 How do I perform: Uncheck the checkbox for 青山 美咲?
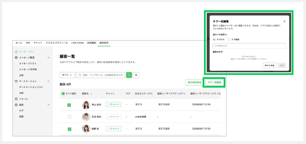tap(69, 105)
